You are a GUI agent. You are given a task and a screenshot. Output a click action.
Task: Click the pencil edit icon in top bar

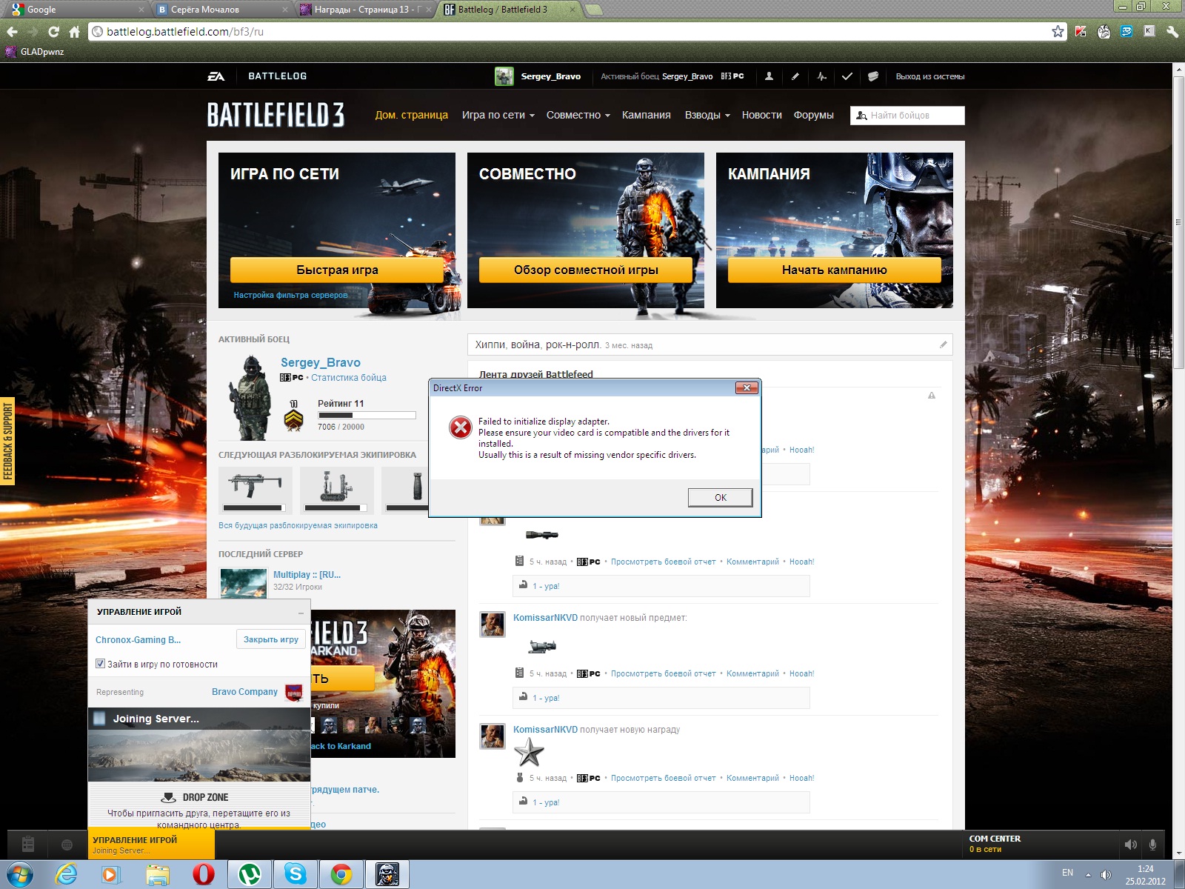(x=795, y=76)
